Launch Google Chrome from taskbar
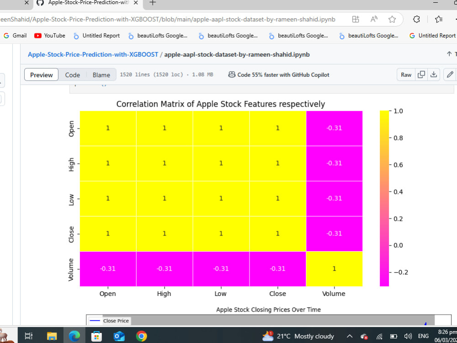This screenshot has width=457, height=343. pos(141,336)
